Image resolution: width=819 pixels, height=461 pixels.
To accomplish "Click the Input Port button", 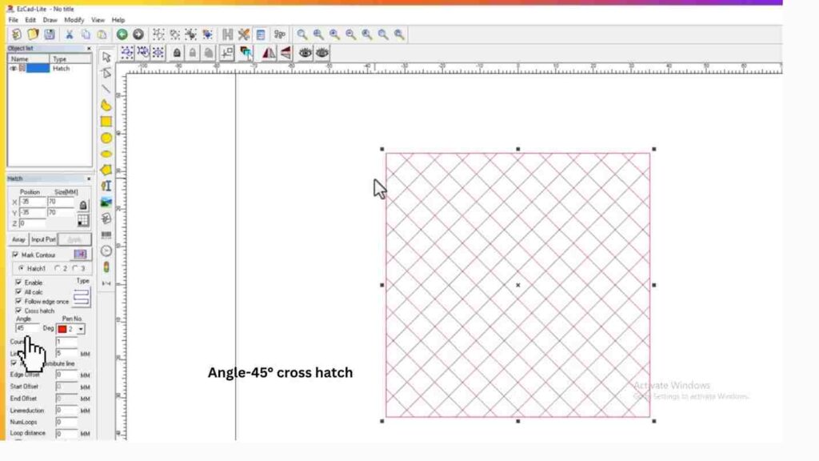I will click(x=43, y=239).
